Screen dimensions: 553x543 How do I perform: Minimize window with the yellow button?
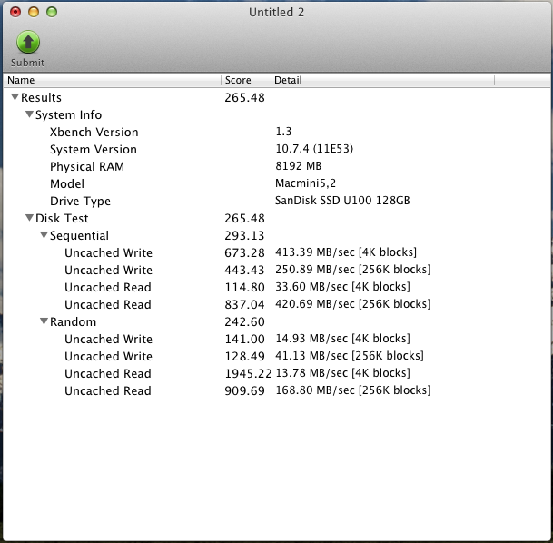point(34,12)
